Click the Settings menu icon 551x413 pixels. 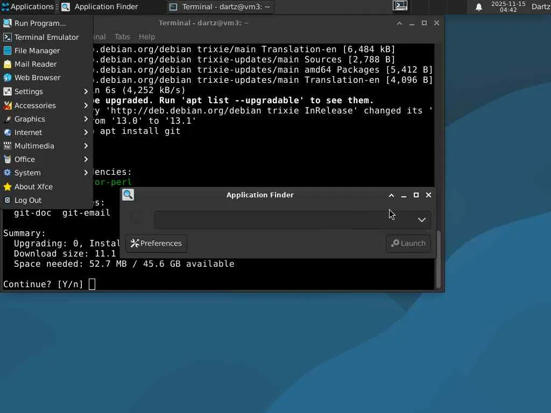(8, 91)
